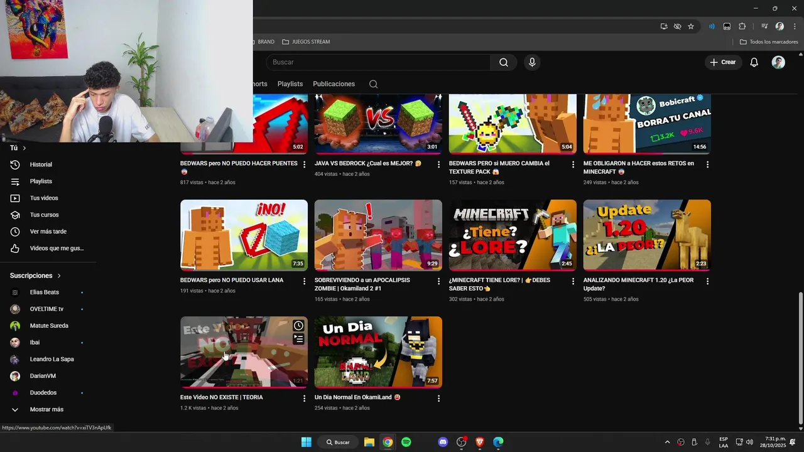Open YouTube account avatar menu
This screenshot has width=804, height=452.
(778, 62)
